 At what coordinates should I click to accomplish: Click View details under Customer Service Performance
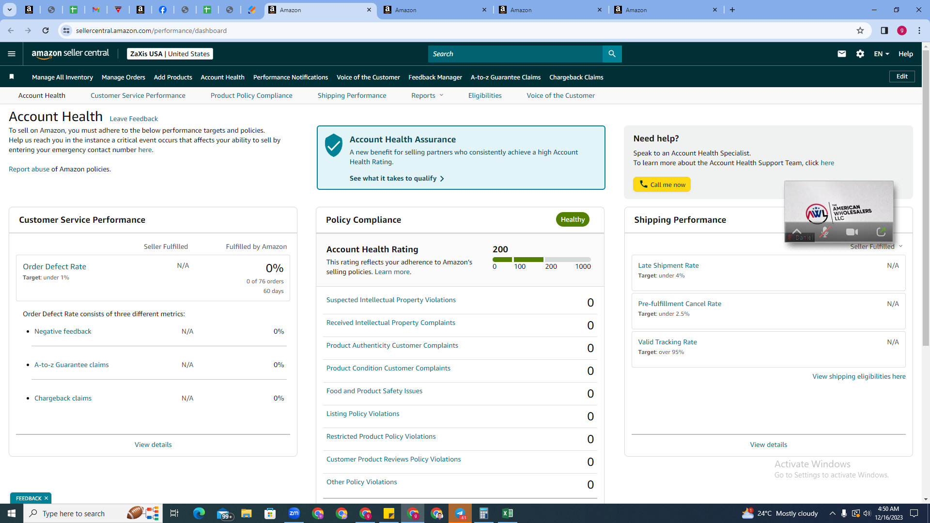click(x=153, y=445)
